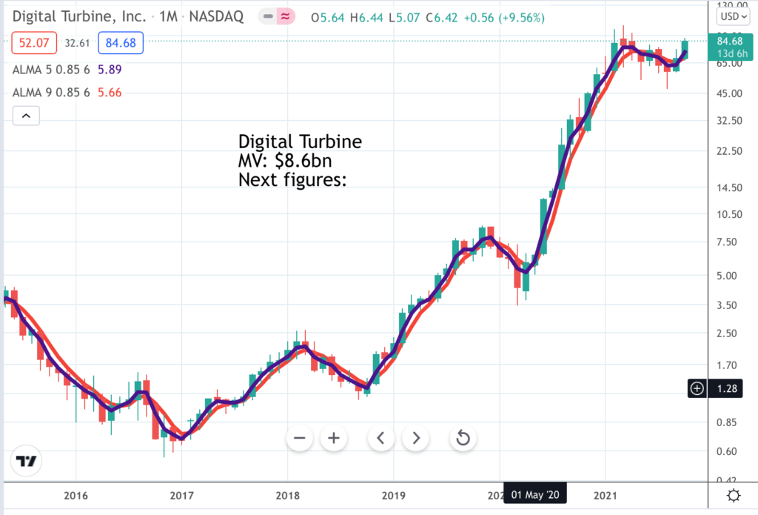The image size is (758, 515).
Task: Click 1.70 on the price axis
Action: tap(727, 365)
